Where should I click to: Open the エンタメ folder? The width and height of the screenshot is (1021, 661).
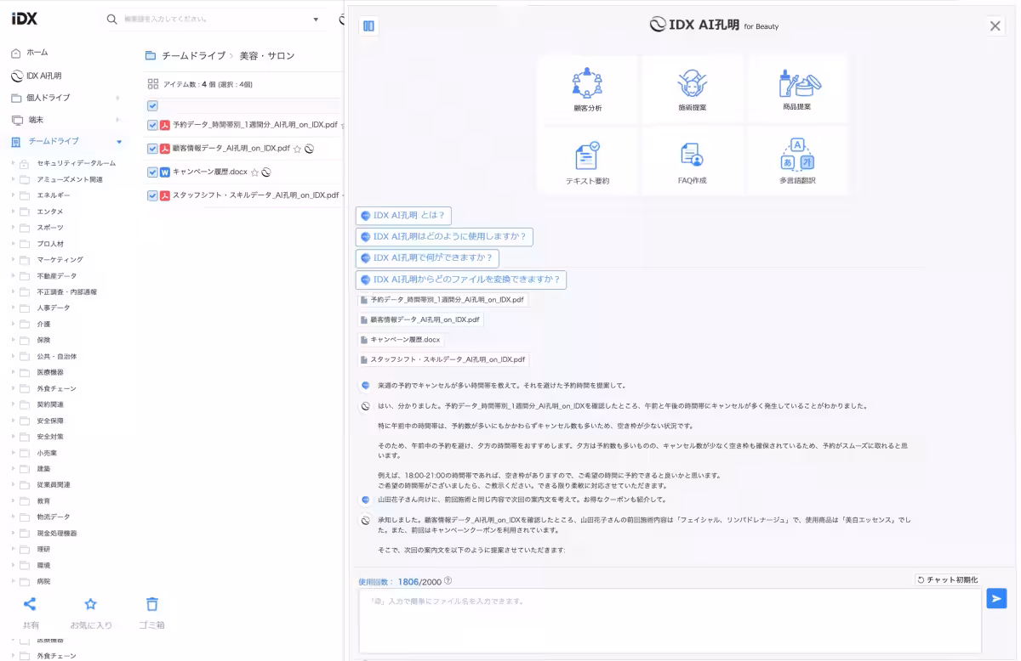coord(50,212)
